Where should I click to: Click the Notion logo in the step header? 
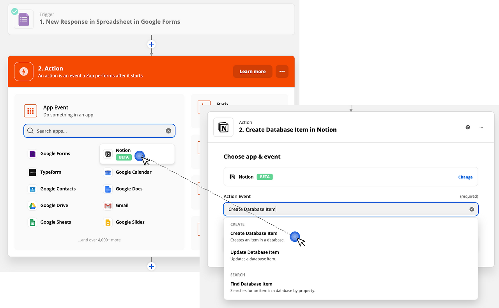(223, 127)
